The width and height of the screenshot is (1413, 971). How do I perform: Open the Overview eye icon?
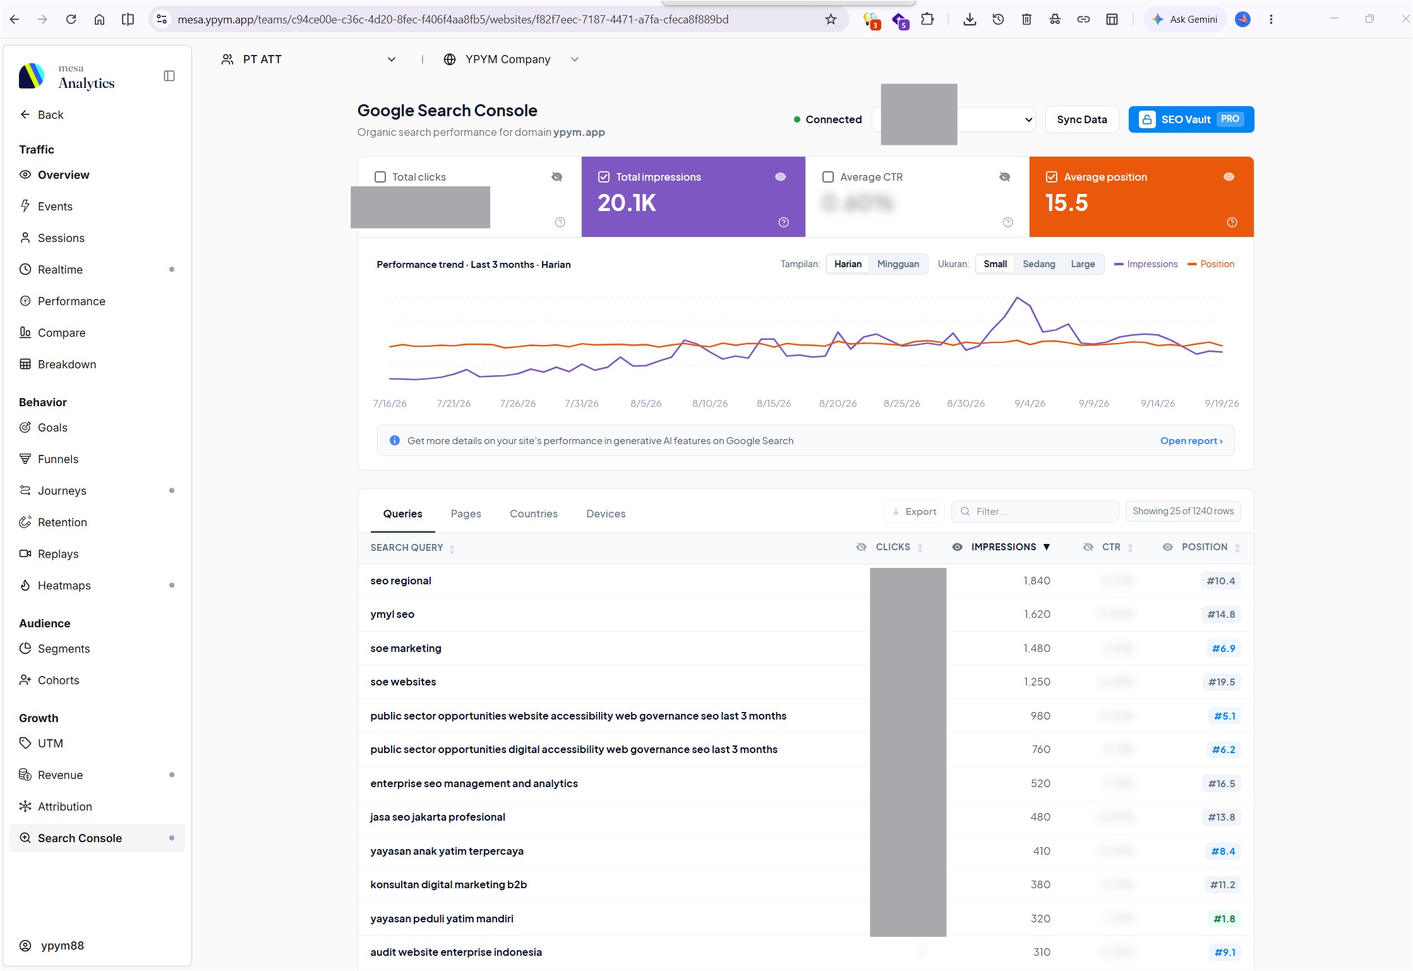coord(25,174)
